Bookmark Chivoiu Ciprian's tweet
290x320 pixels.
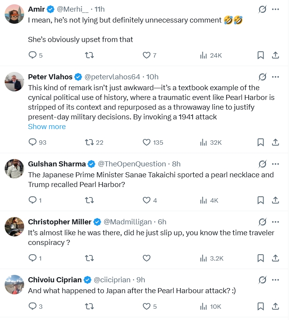click(260, 306)
